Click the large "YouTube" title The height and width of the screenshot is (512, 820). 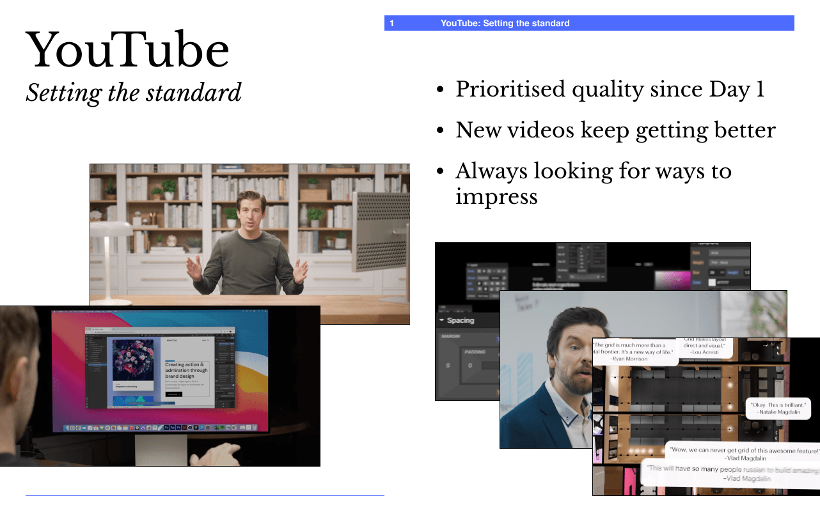tap(127, 50)
